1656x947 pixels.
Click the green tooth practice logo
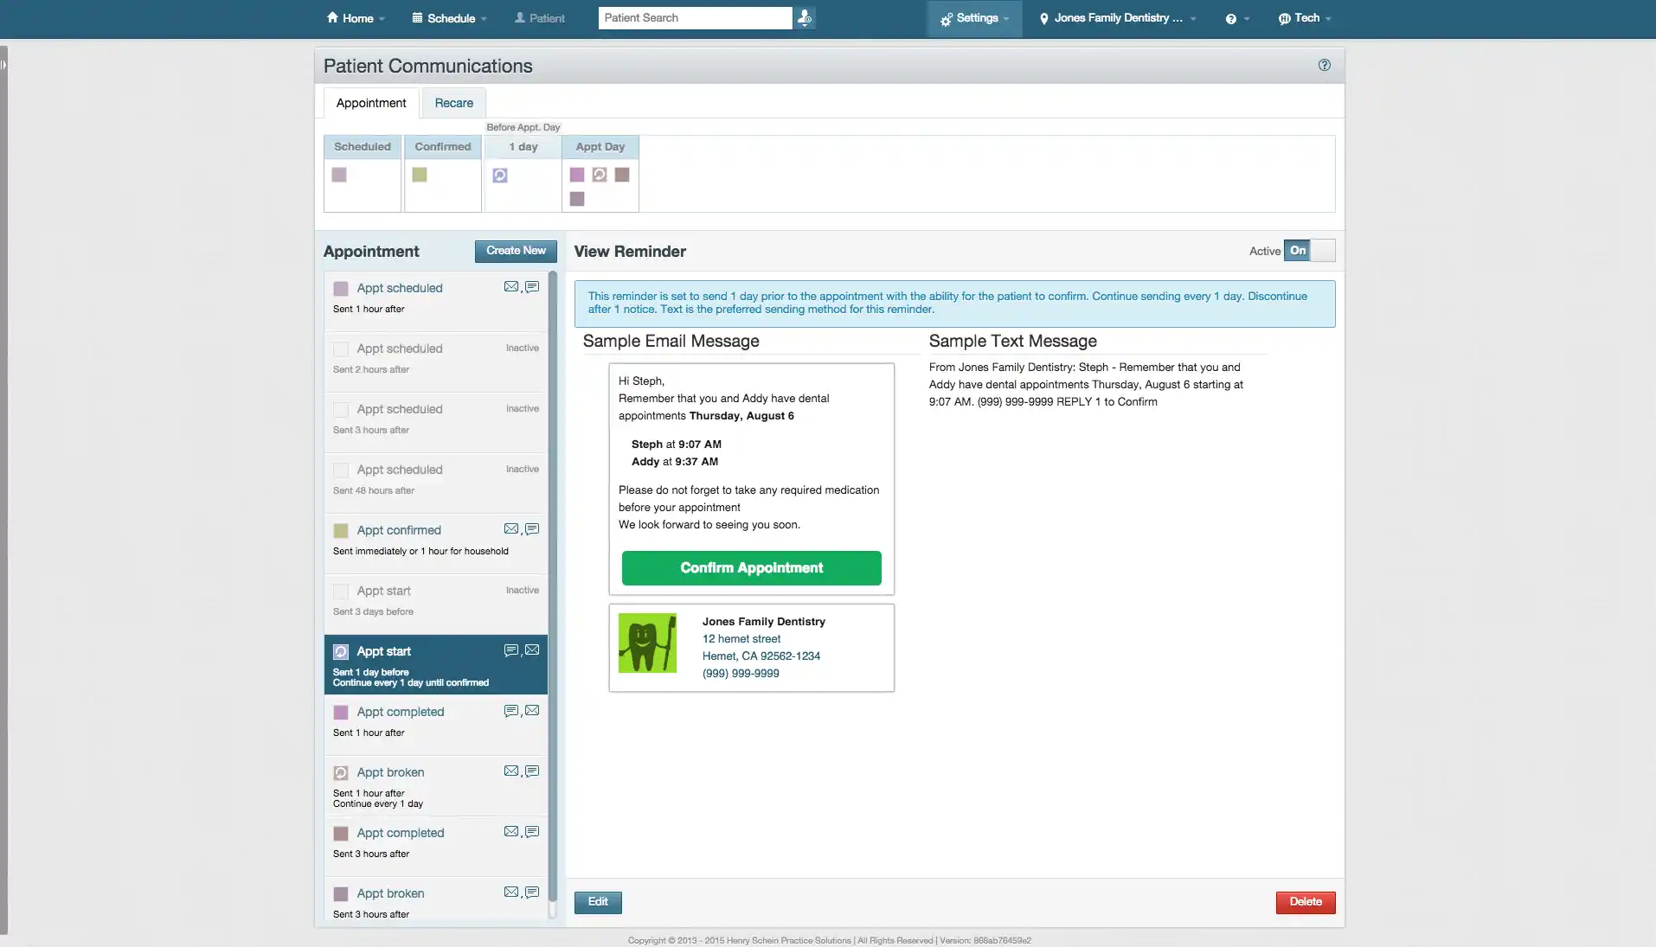(647, 643)
